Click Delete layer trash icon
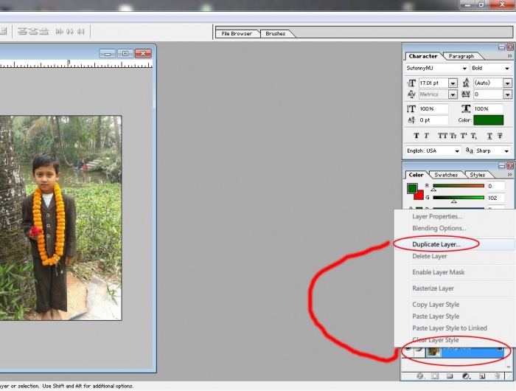The height and width of the screenshot is (391, 516). pyautogui.click(x=498, y=376)
